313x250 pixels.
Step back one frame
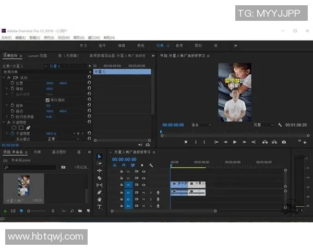pos(225,142)
